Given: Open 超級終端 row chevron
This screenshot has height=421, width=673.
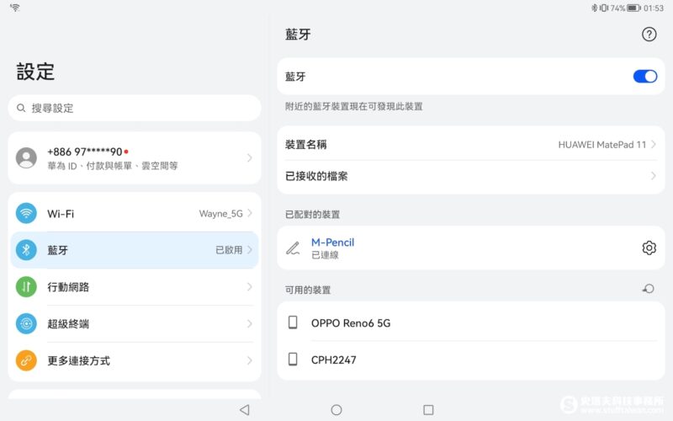Looking at the screenshot, I should (x=249, y=324).
